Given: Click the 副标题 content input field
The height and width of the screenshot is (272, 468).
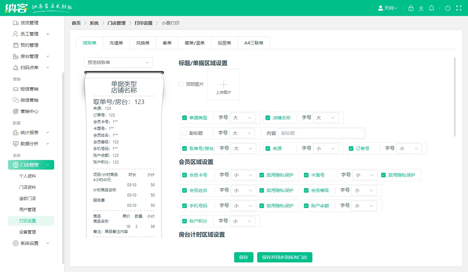Looking at the screenshot, I should pos(321,133).
